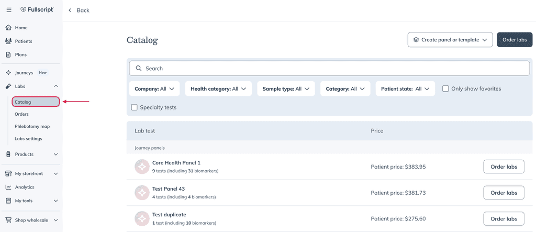Order labs for Test duplicate
This screenshot has height=232, width=536.
point(504,219)
